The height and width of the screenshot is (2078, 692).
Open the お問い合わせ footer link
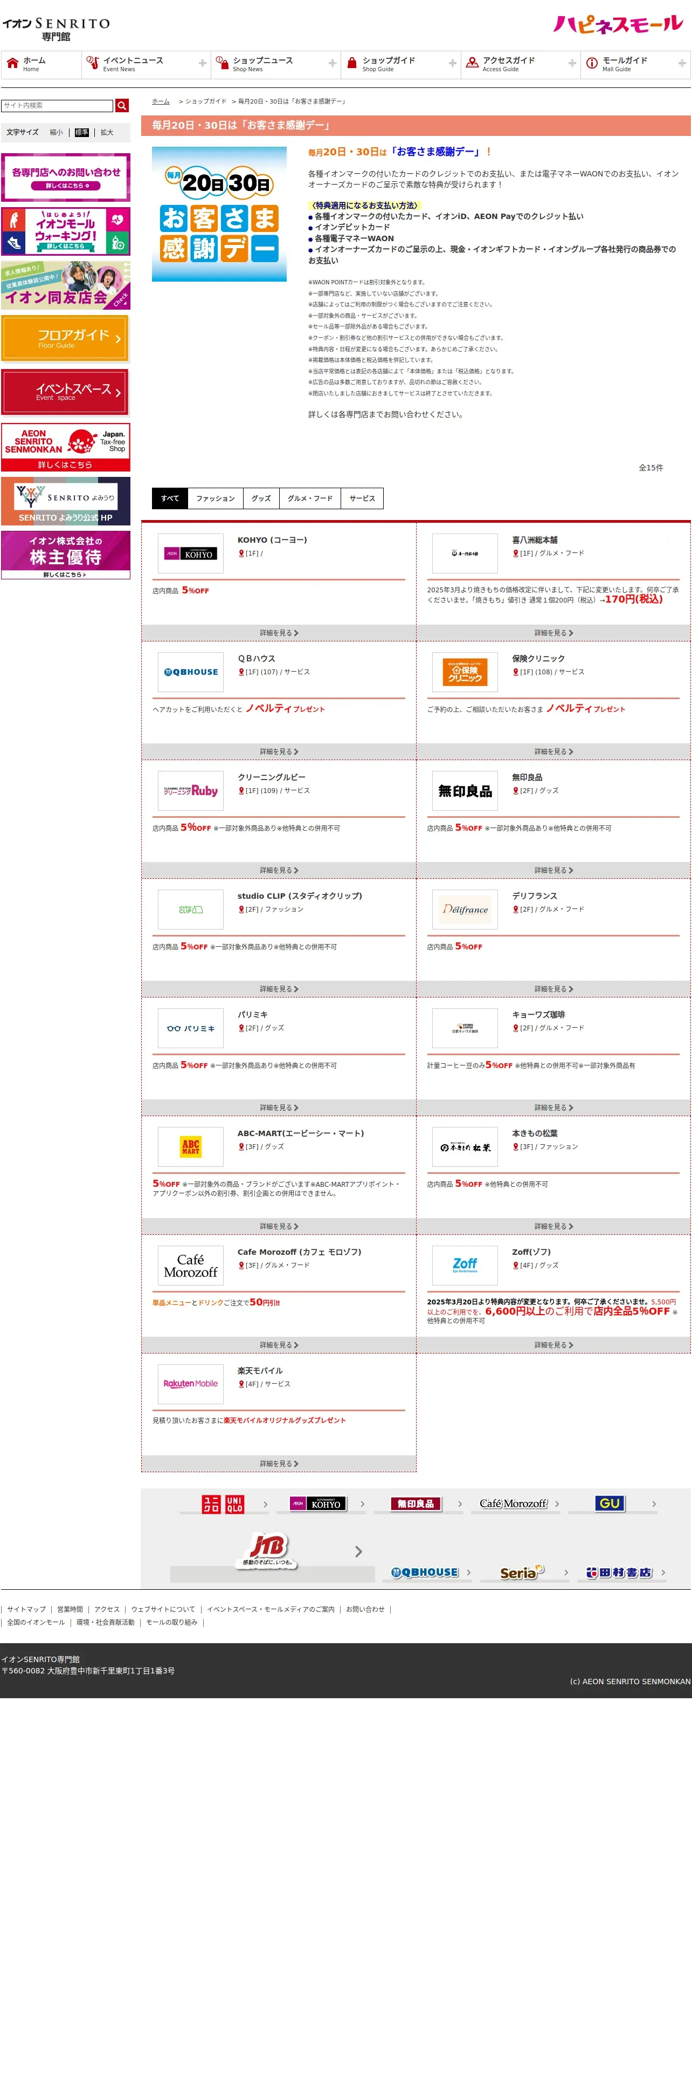[365, 1609]
